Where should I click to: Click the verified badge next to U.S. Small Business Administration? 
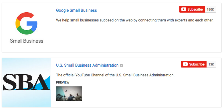[122, 66]
